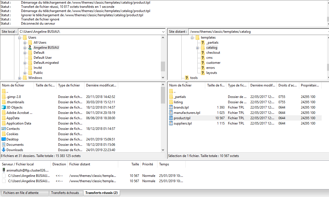329x197 pixels.
Task: Click the Angeline BUSIAU user icon
Action: point(30,48)
